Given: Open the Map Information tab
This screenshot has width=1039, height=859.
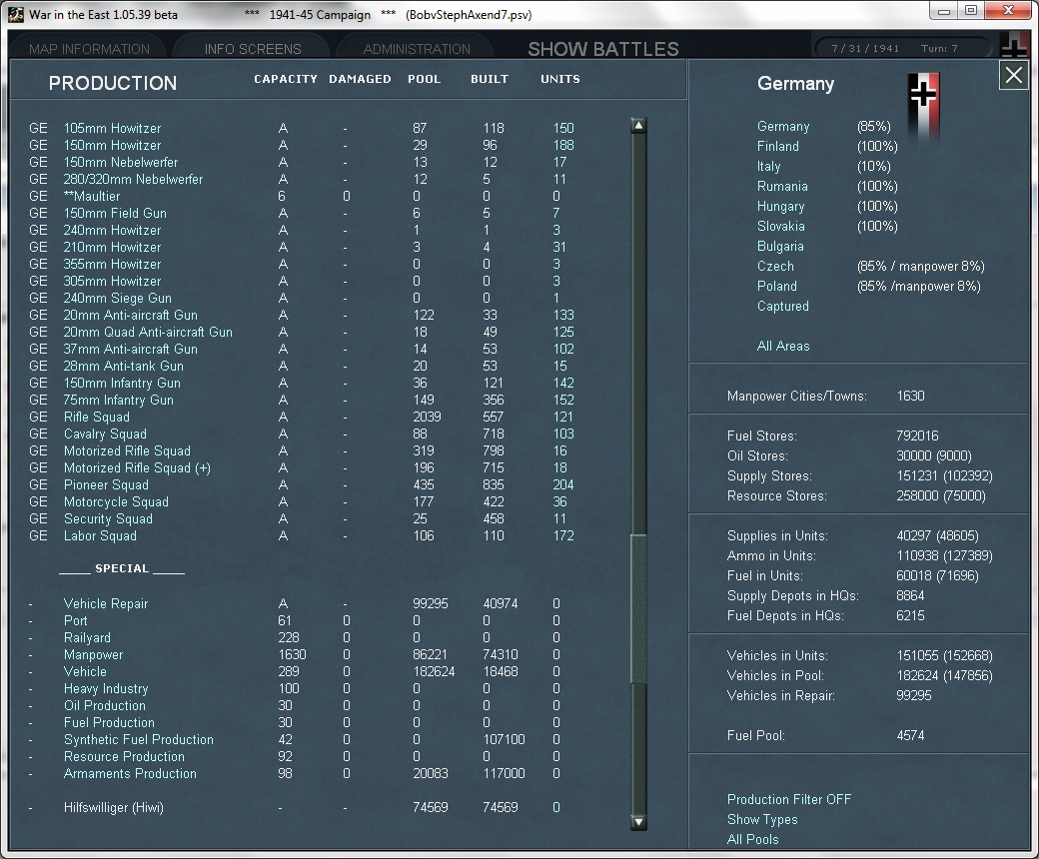Looking at the screenshot, I should [x=90, y=49].
